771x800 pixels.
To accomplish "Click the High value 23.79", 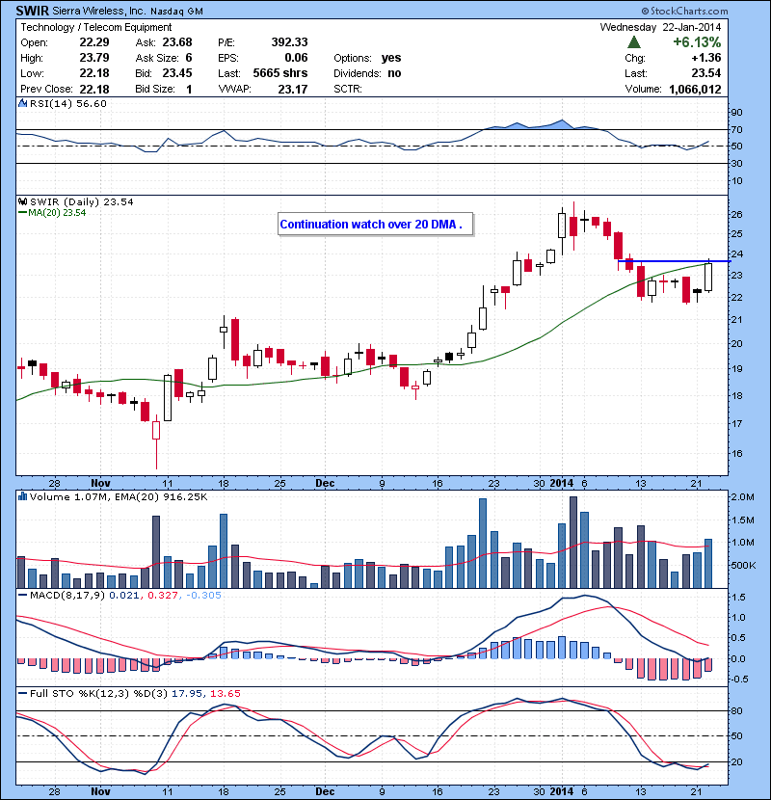I will tap(94, 58).
